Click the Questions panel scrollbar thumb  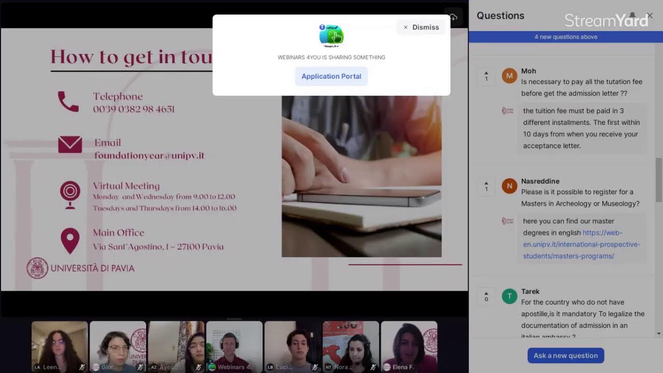point(659,180)
